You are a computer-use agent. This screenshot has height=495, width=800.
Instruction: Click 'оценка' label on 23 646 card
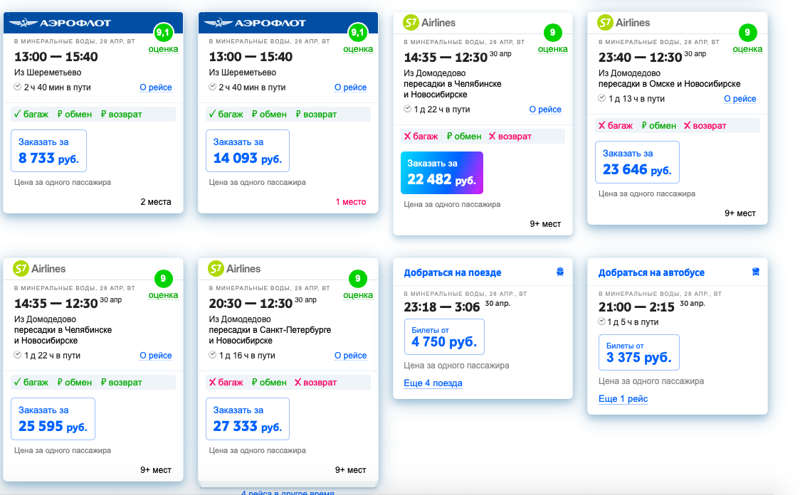tap(747, 49)
